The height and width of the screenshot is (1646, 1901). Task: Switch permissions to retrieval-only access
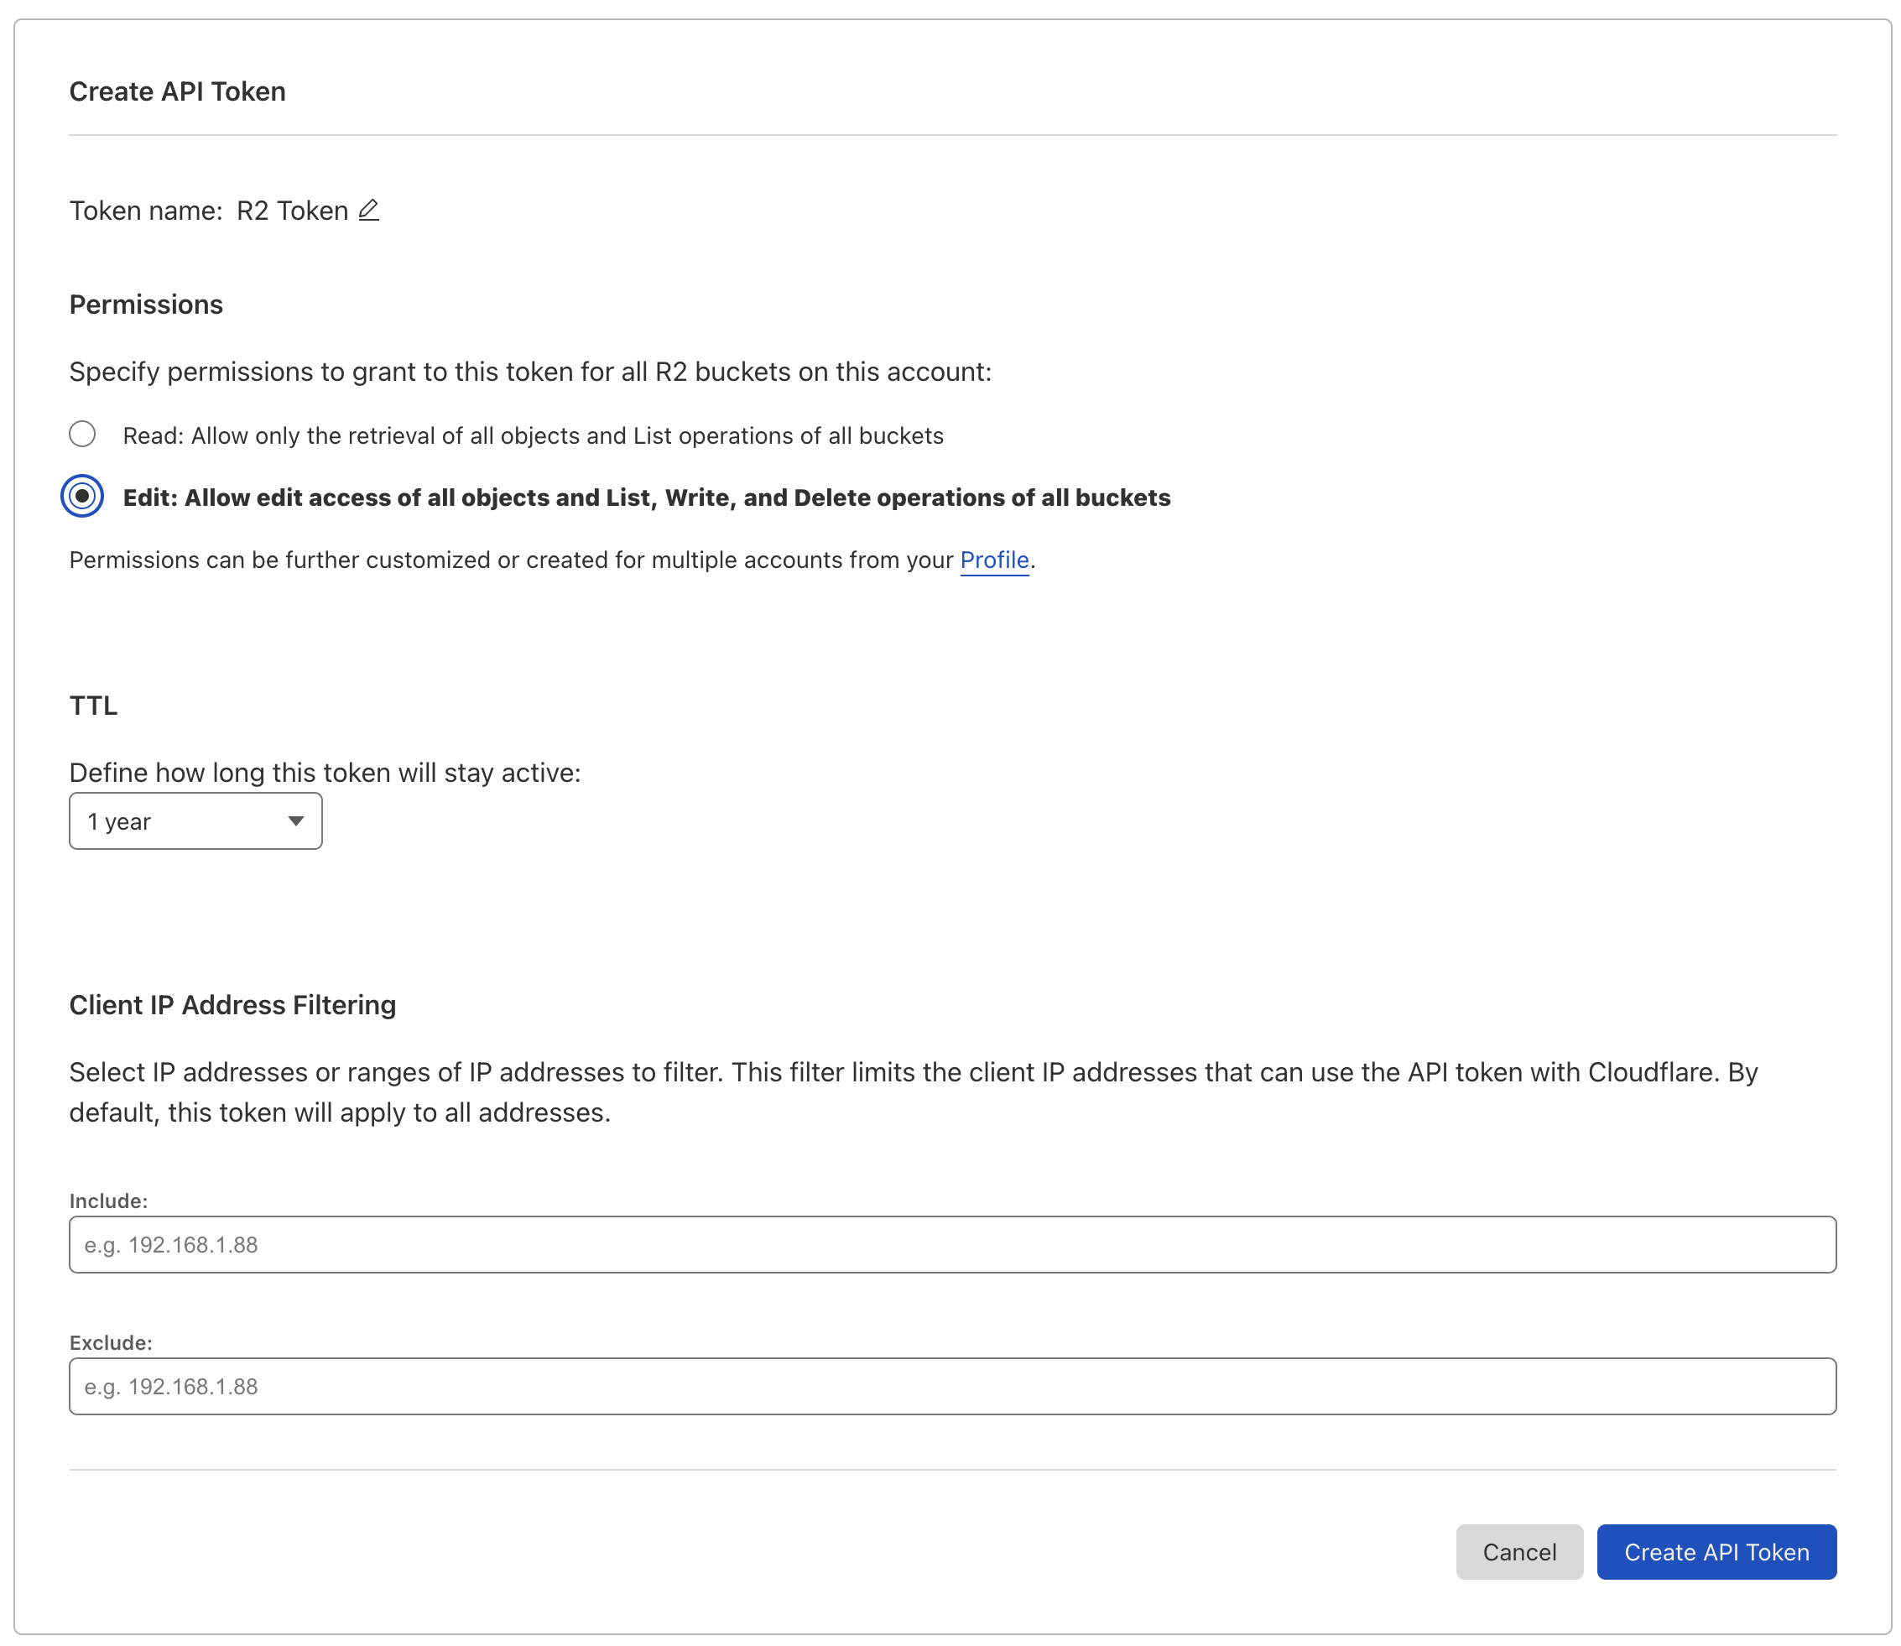(x=83, y=435)
